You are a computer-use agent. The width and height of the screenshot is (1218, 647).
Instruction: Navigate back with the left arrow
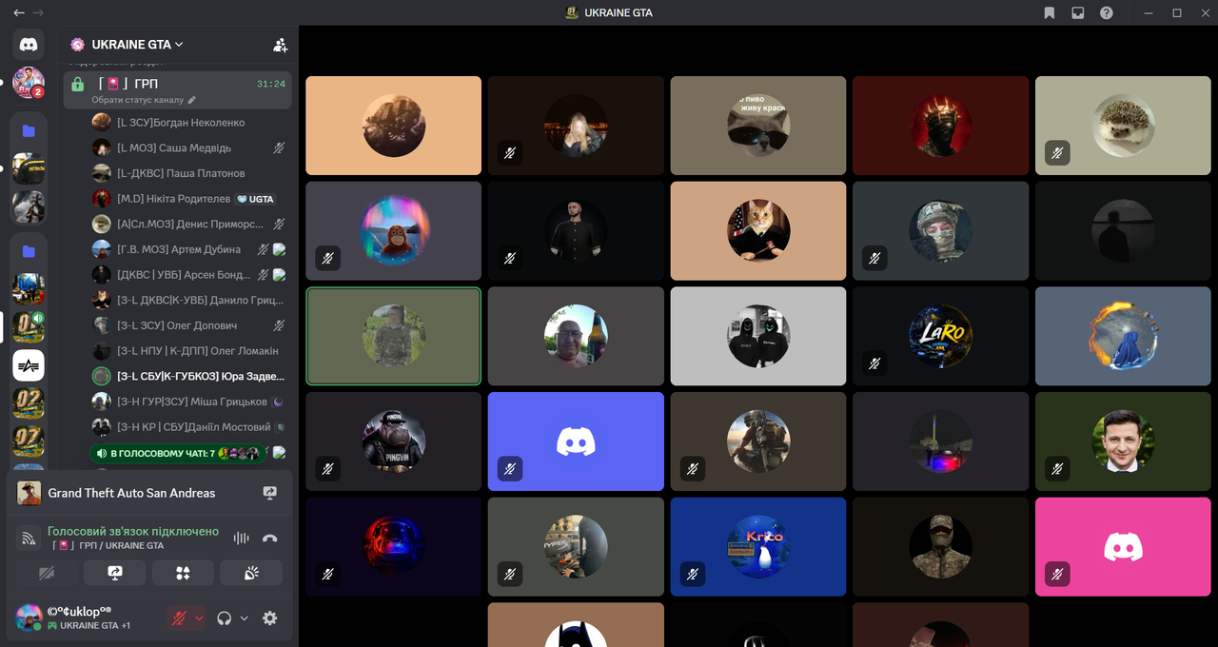(19, 13)
